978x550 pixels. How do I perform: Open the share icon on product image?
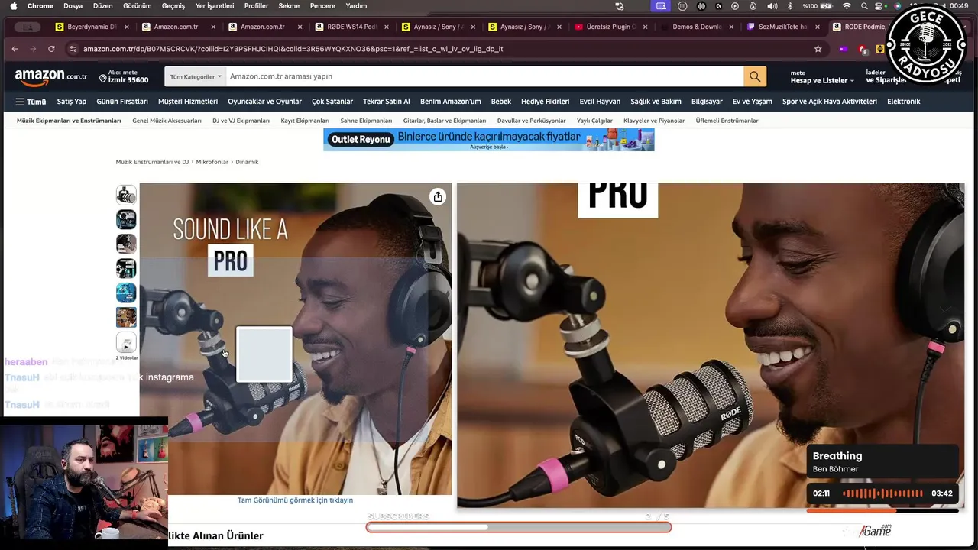point(438,197)
